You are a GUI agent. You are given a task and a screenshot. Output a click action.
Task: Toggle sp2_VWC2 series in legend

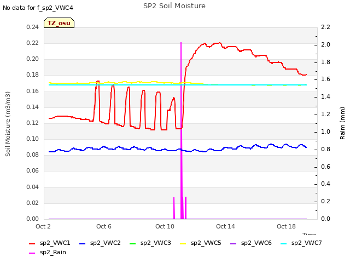(x=100, y=243)
